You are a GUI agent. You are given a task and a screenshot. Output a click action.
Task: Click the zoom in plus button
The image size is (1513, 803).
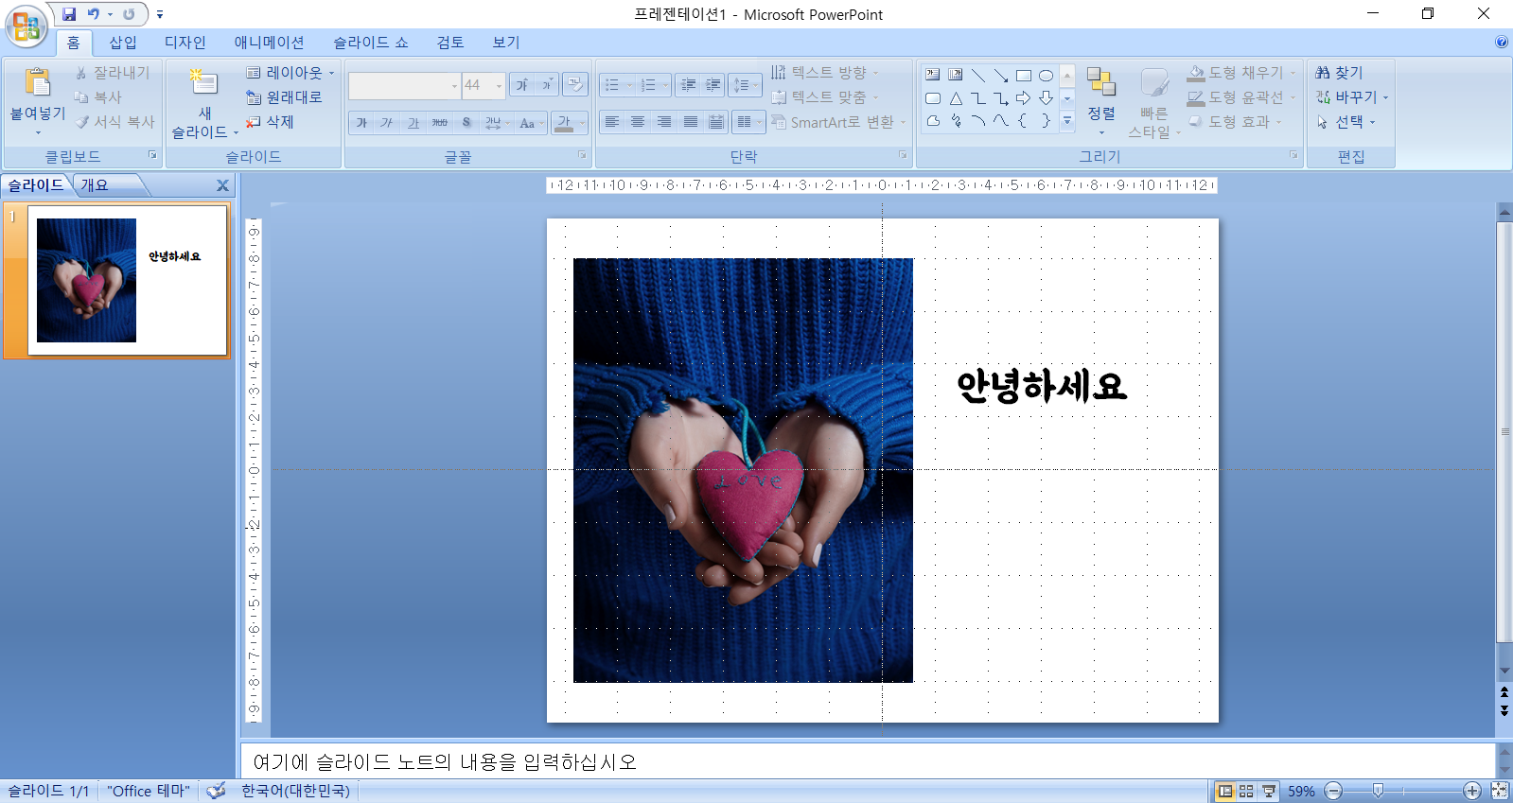(1472, 791)
